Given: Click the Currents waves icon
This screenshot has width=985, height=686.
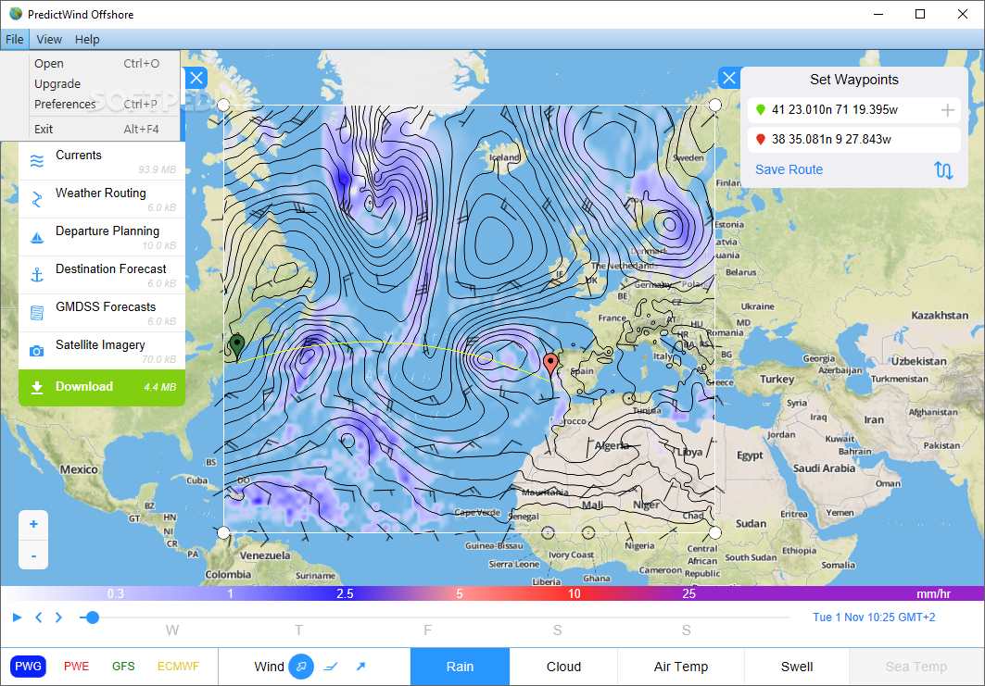Looking at the screenshot, I should pos(37,161).
